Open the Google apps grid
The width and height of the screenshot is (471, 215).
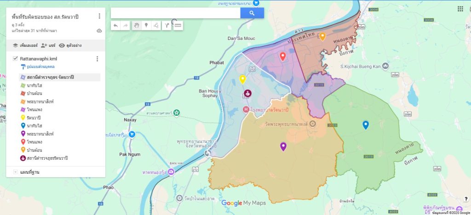pyautogui.click(x=460, y=9)
